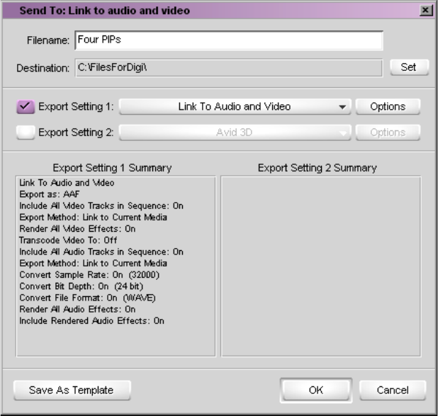Open Options for Export Setting 2

388,132
